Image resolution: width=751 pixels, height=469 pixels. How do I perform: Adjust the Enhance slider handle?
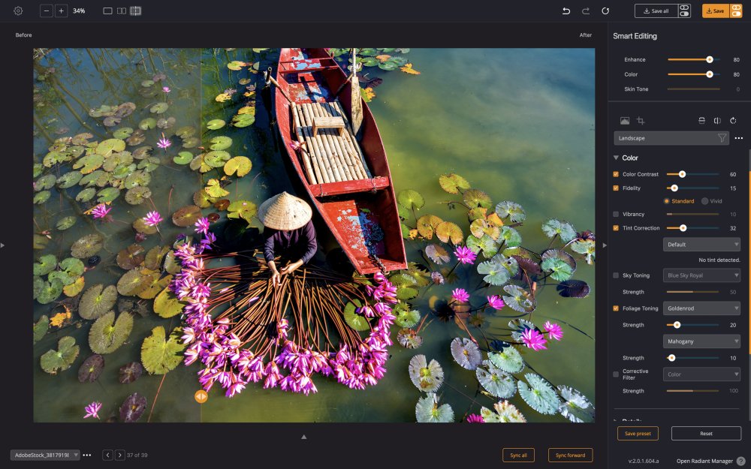[x=710, y=59]
